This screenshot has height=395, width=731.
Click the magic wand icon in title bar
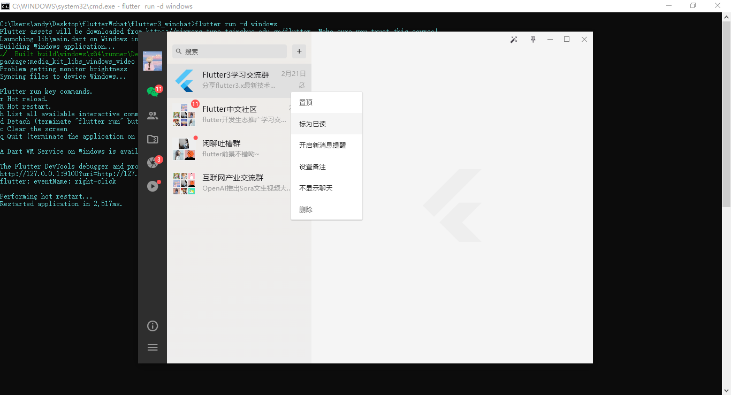point(514,40)
